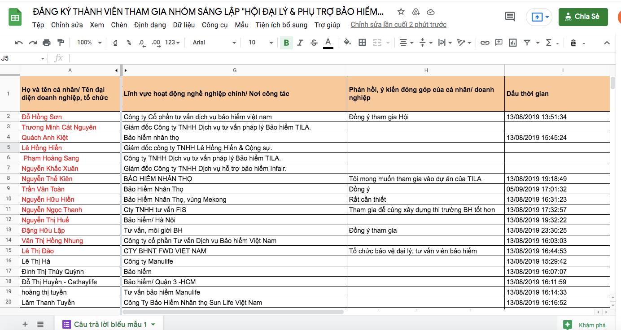Open input tools ê dropdown
Viewport: 621px width, 330px height.
pos(577,43)
